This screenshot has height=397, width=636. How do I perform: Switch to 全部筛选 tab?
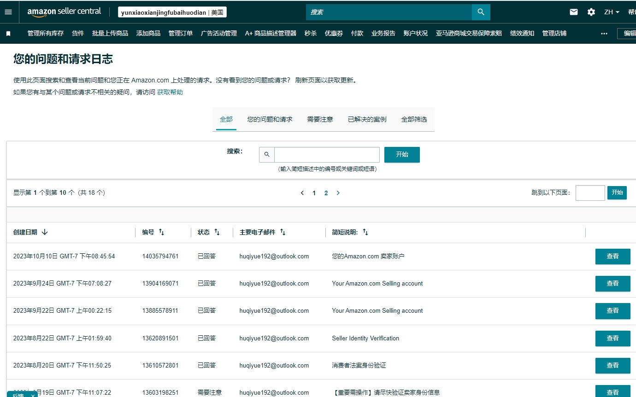(414, 119)
